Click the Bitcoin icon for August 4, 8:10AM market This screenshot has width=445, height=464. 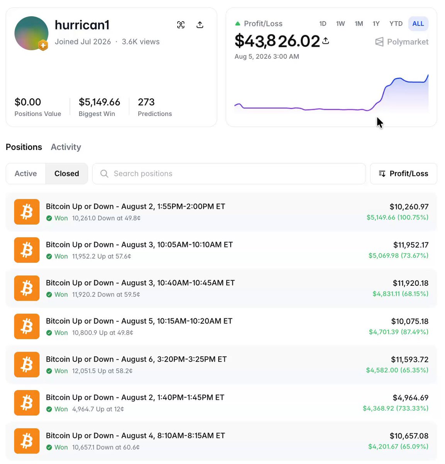[27, 441]
